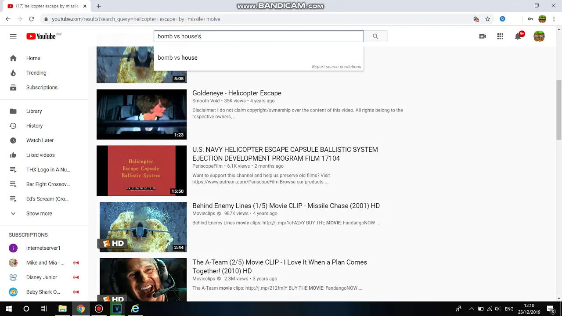562x316 pixels.
Task: Click the red Helicopter Escape Capsule thumbnail
Action: coord(141,171)
